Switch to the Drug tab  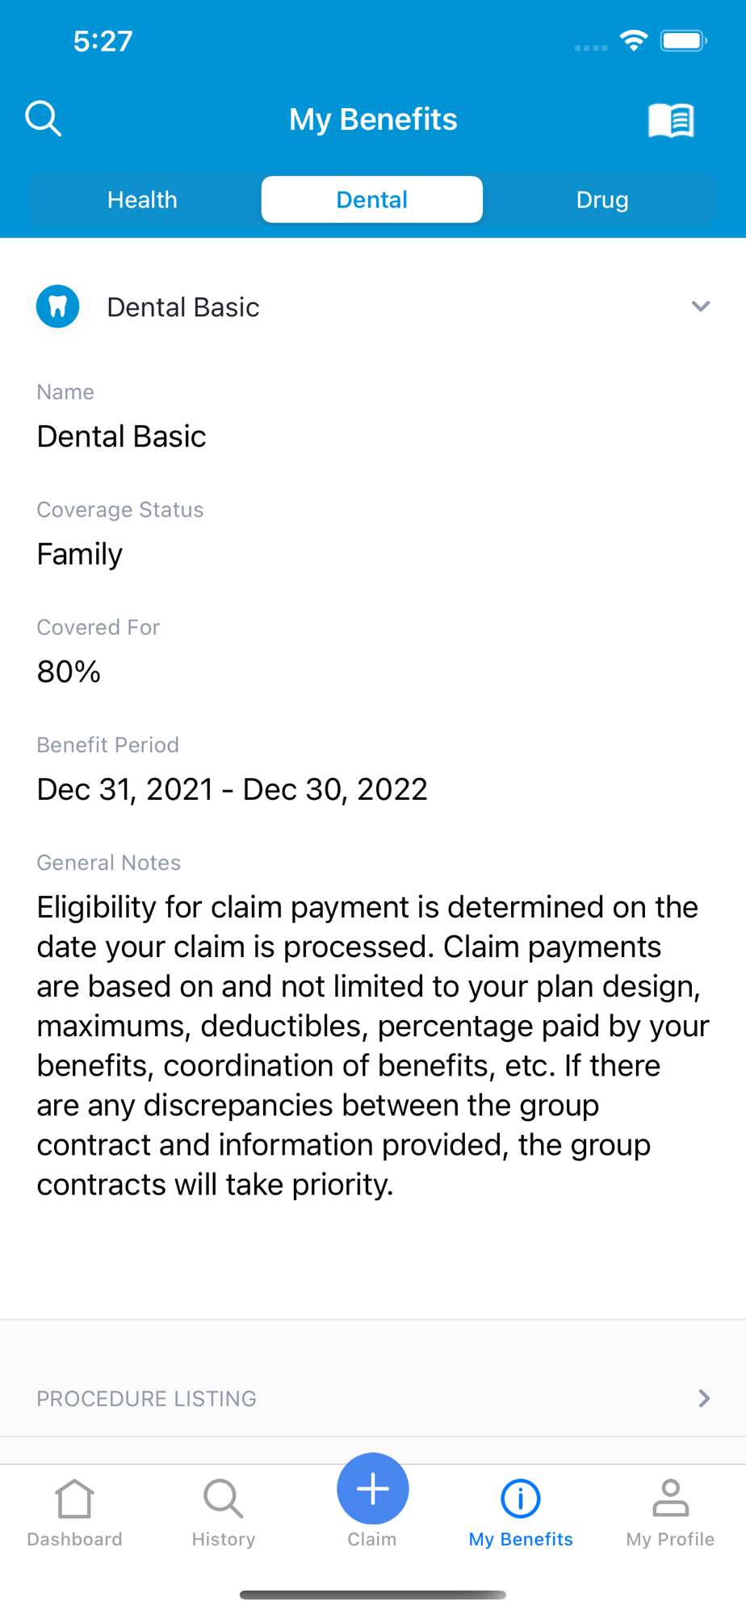pyautogui.click(x=602, y=199)
